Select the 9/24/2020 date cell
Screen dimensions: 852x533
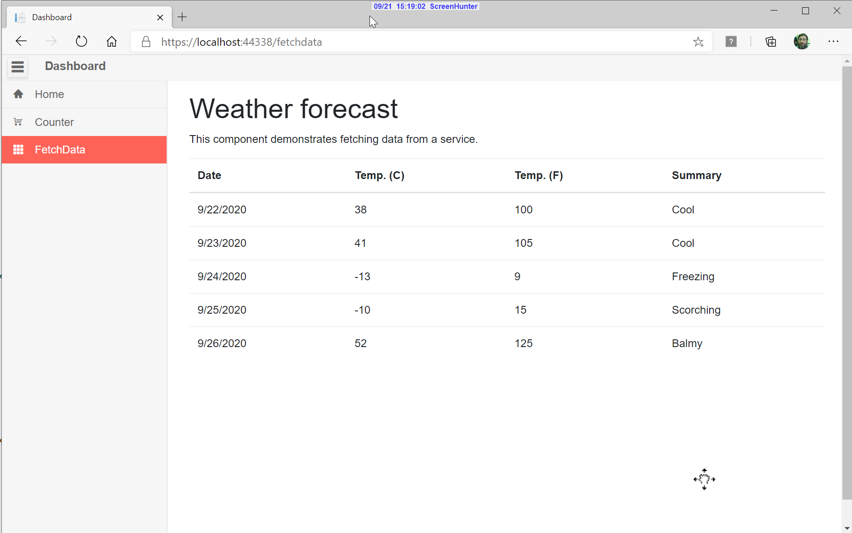pyautogui.click(x=222, y=277)
